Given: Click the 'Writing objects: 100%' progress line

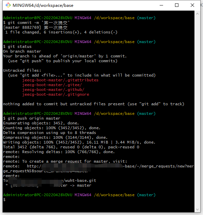Looking at the screenshot, I should (79, 142).
